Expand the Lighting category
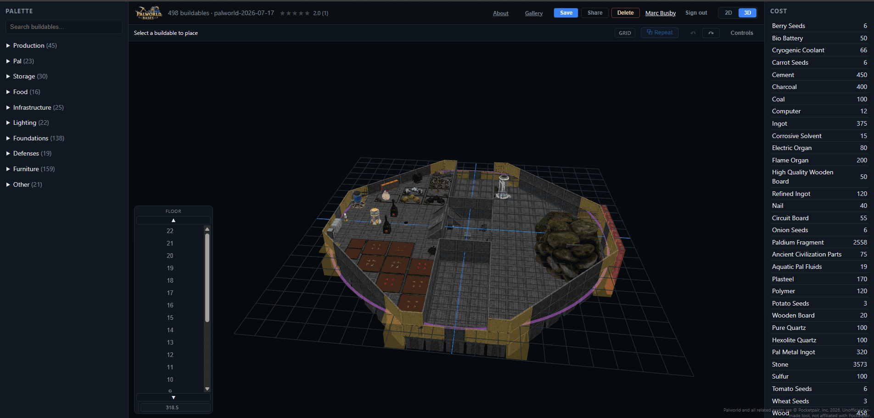This screenshot has width=874, height=418. [x=28, y=123]
